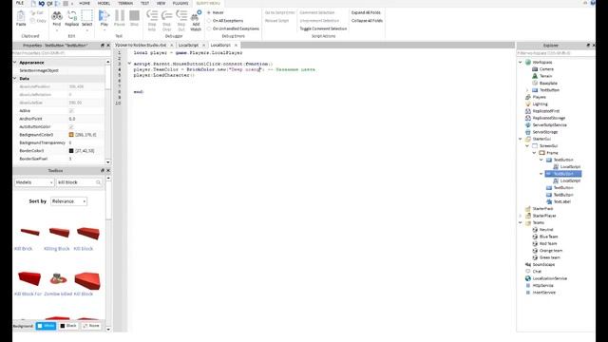Expand the StarterPlayer node in Explorer
The width and height of the screenshot is (608, 342).
point(521,216)
